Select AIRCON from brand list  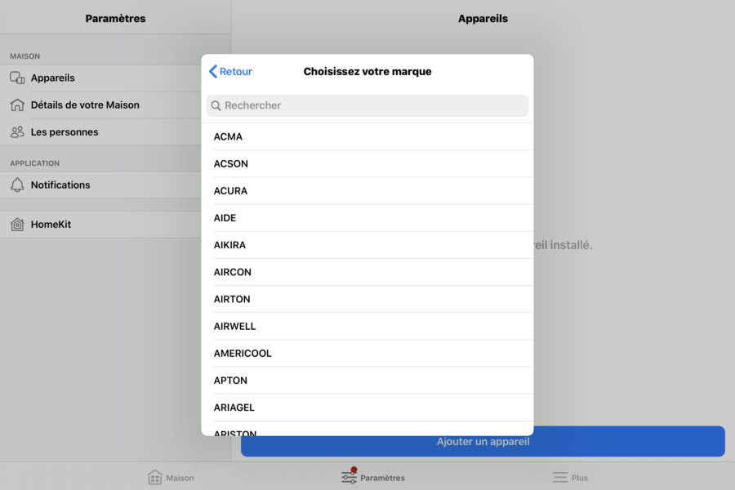point(367,272)
